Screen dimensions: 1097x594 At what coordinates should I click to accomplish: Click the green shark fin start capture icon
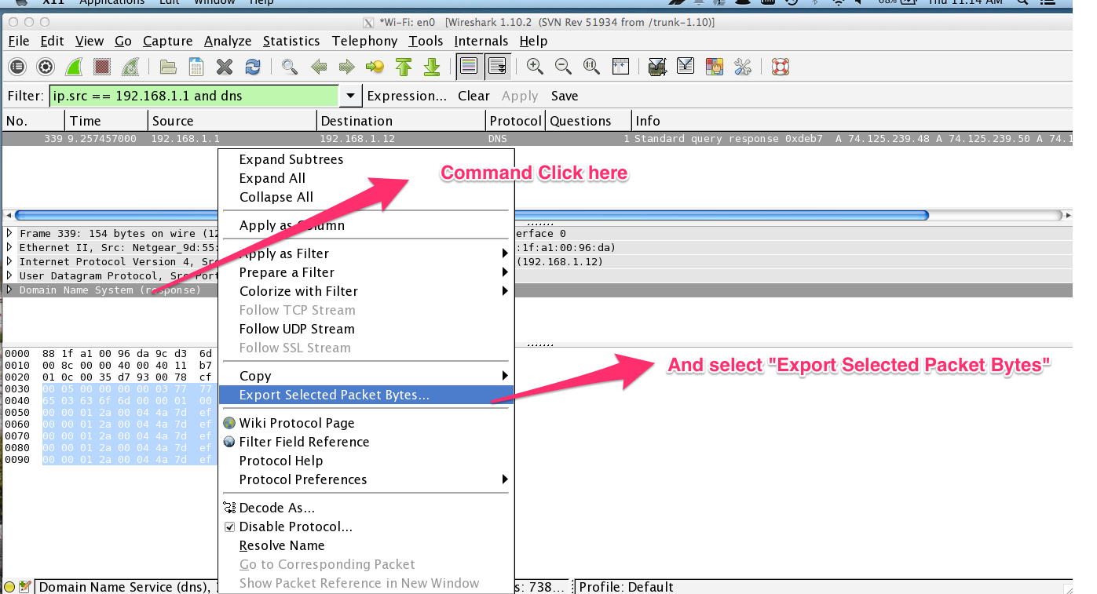[x=74, y=67]
